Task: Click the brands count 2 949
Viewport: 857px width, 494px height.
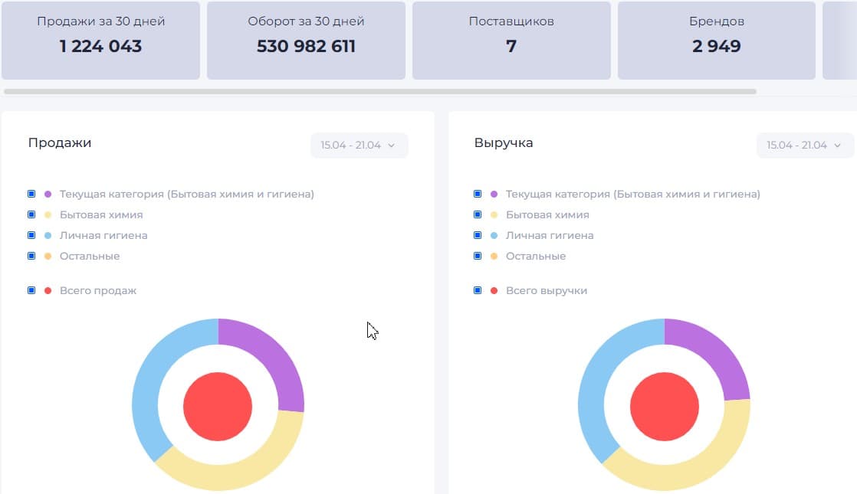Action: [717, 46]
